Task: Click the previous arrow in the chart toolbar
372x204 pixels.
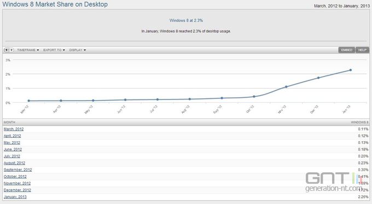Action: pos(7,50)
